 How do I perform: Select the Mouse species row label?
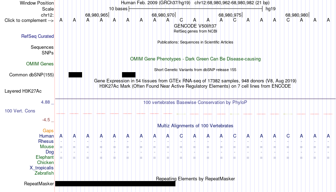47,147
